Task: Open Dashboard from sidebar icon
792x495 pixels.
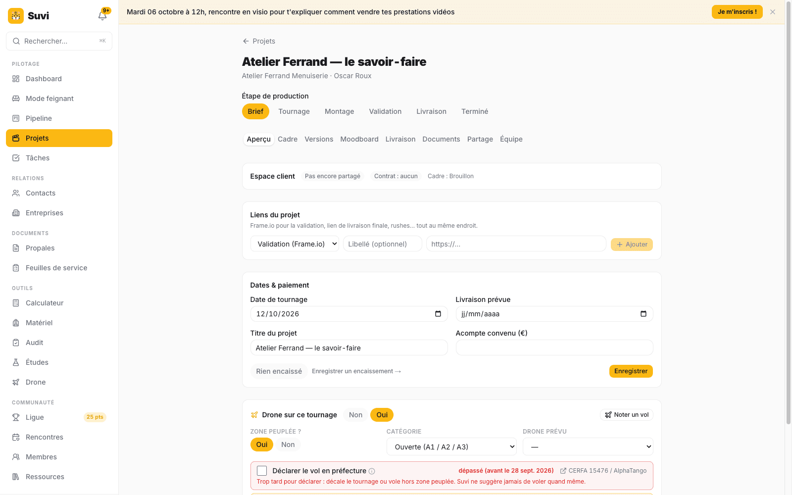Action: click(16, 79)
